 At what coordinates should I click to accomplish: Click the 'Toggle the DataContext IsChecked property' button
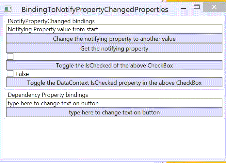click(114, 82)
